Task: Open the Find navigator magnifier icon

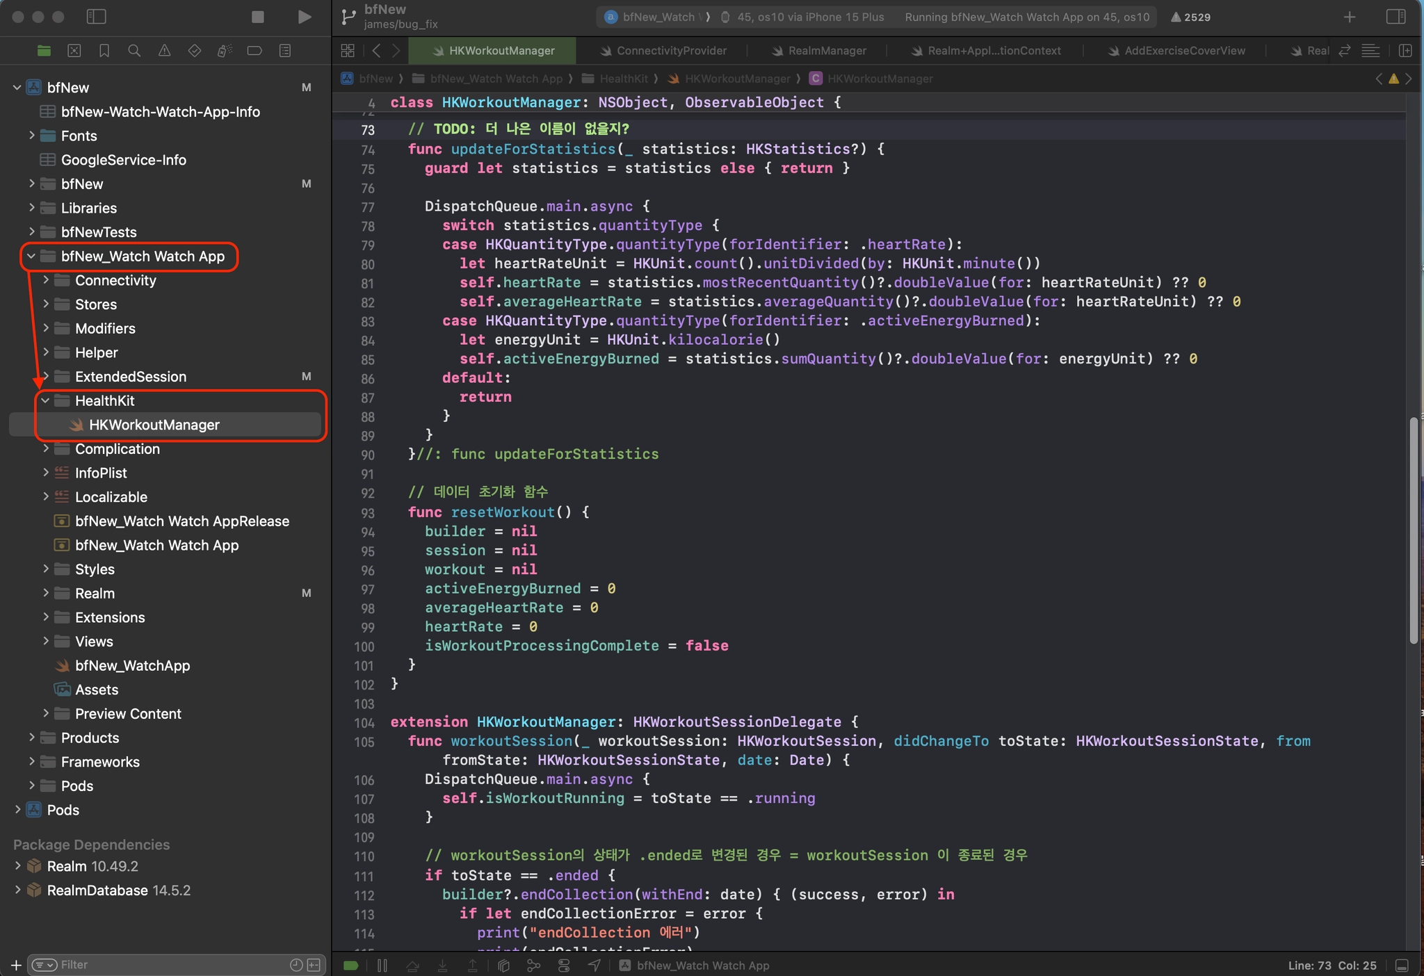Action: [134, 51]
